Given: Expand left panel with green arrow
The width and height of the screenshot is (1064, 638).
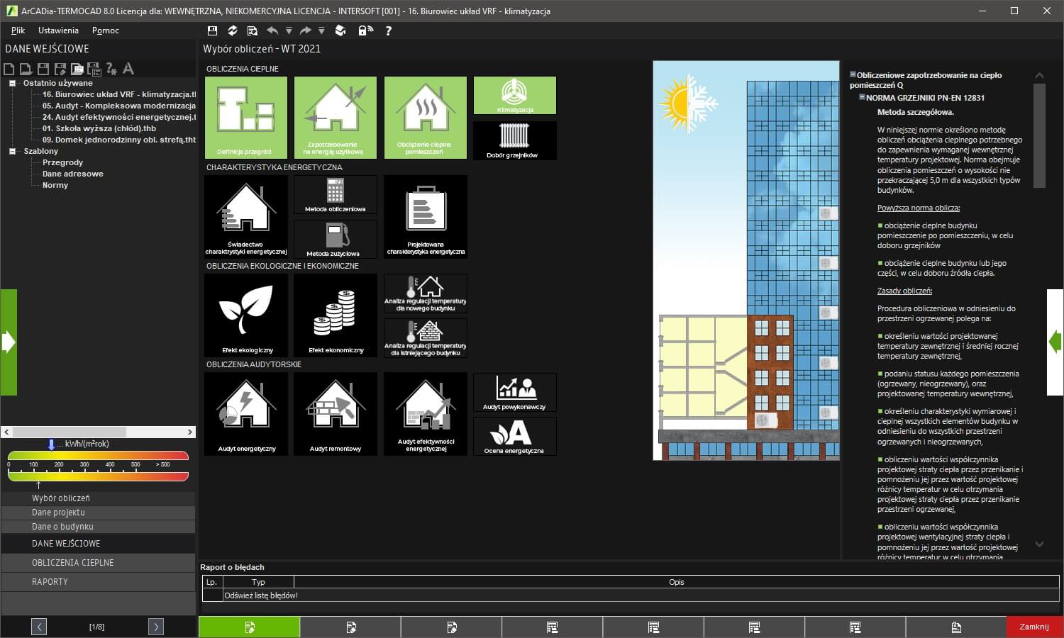Looking at the screenshot, I should pos(9,342).
